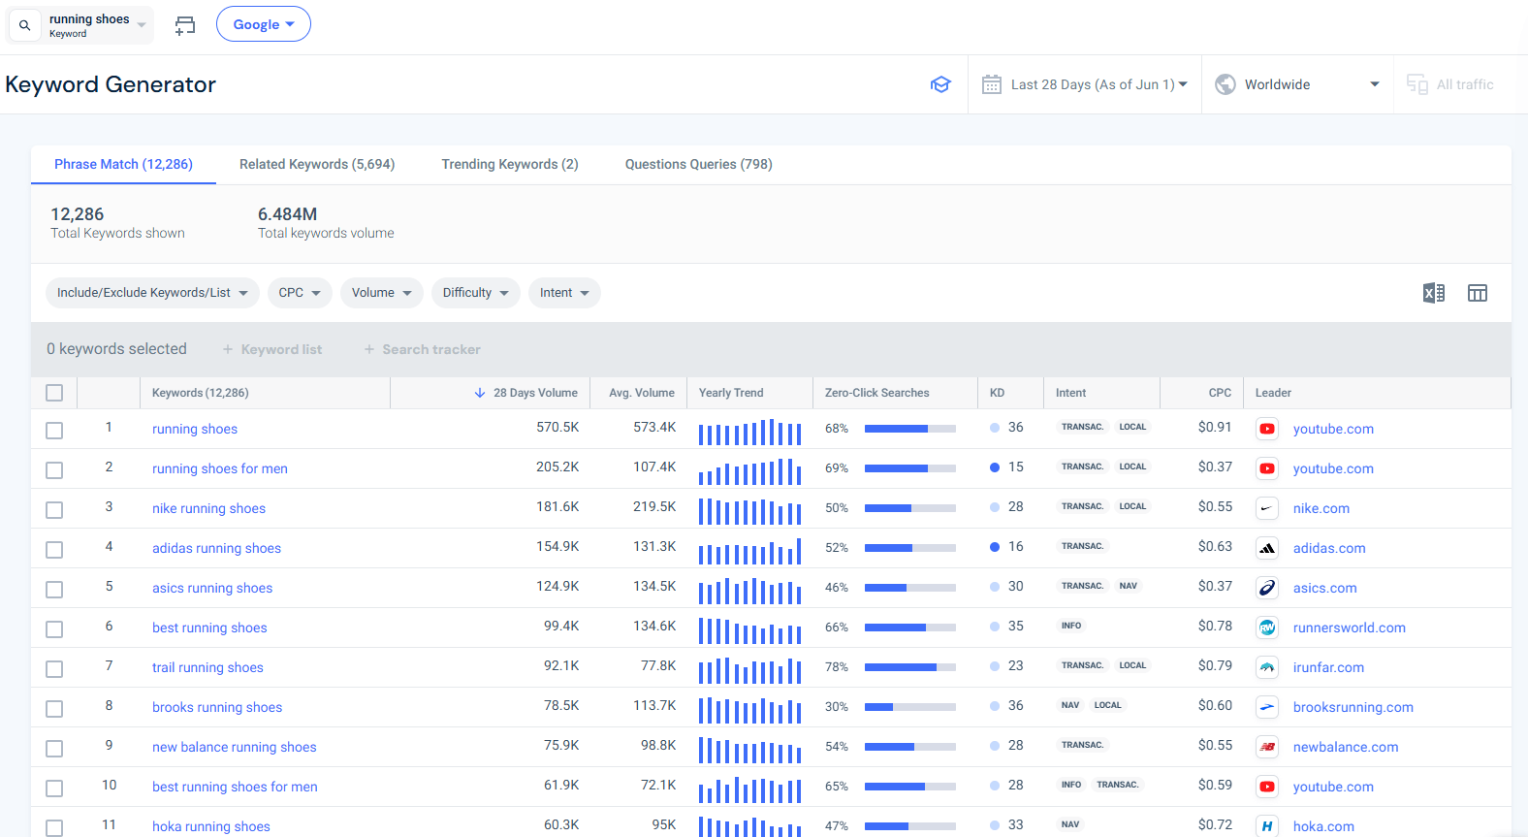Sort by Avg. Volume column header

[642, 393]
